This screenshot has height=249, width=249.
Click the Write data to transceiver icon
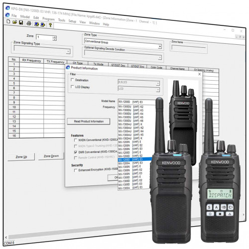click(x=43, y=25)
